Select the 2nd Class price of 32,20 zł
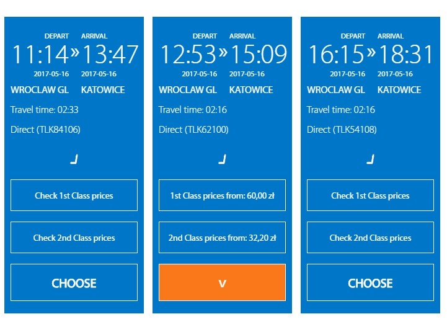447x319 pixels. tap(222, 238)
